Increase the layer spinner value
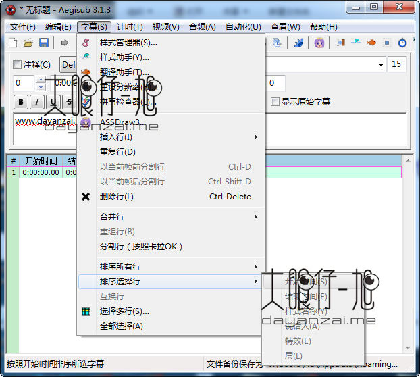This screenshot has width=420, height=377. click(x=41, y=79)
